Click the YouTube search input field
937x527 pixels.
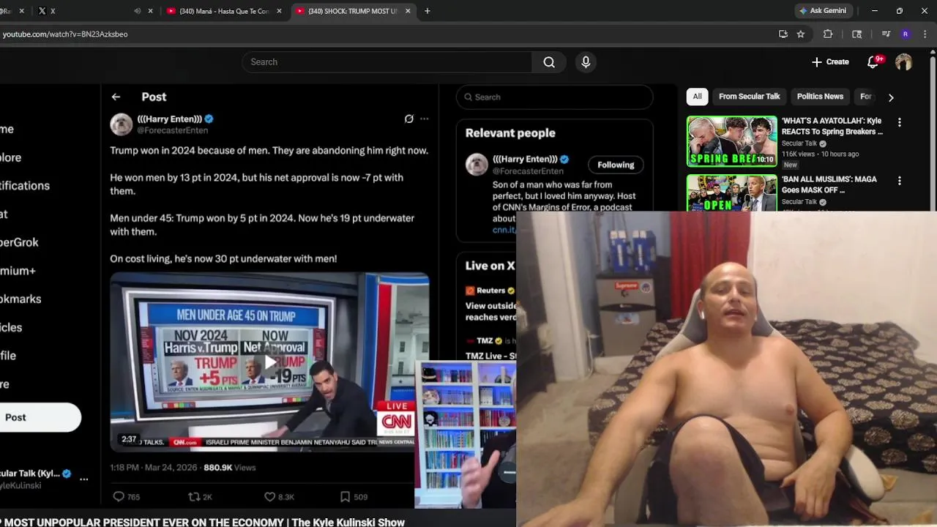pyautogui.click(x=387, y=62)
